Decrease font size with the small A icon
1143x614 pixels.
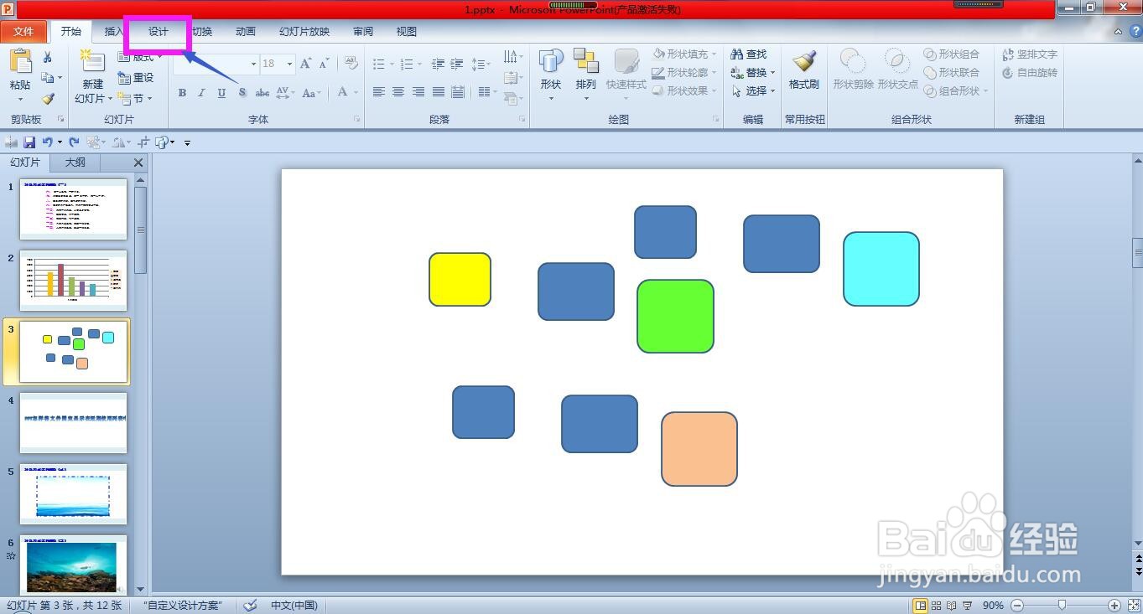tap(323, 64)
